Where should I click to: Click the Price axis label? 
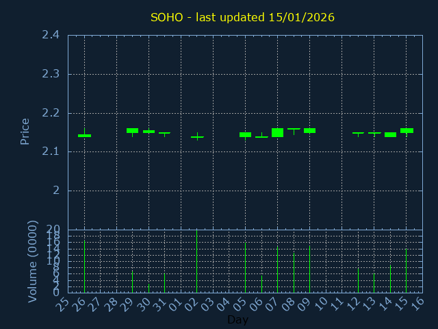(x=25, y=131)
